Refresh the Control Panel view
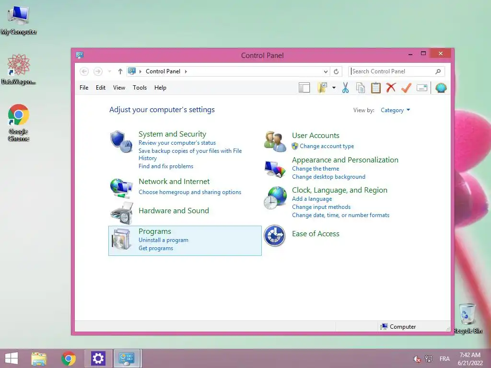This screenshot has height=368, width=491. pos(336,72)
